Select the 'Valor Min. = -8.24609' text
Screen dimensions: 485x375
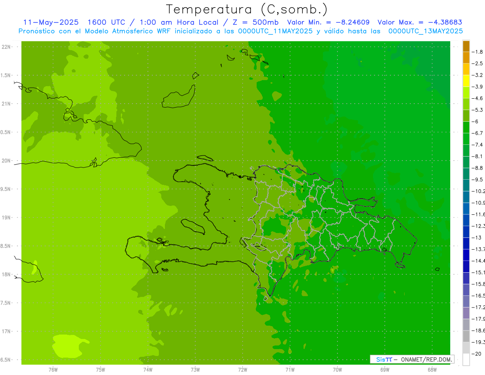point(328,22)
